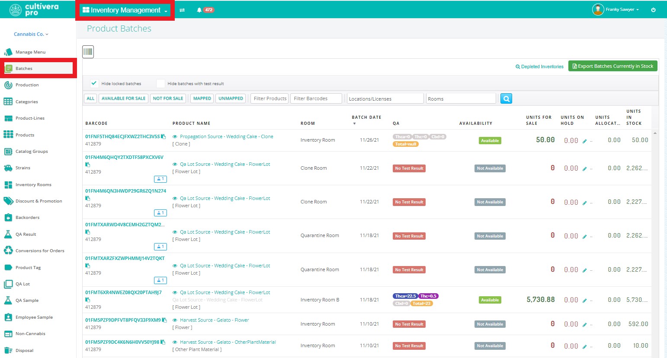Select the UNMAPPED filter tab

coord(231,98)
